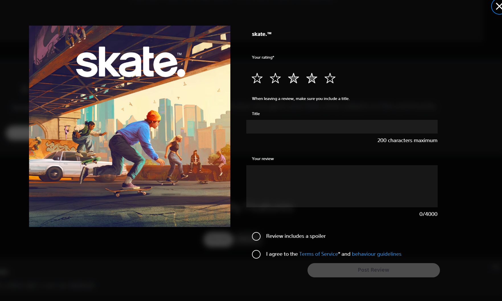The width and height of the screenshot is (502, 301).
Task: Agree to Terms of Service circle
Action: [256, 254]
